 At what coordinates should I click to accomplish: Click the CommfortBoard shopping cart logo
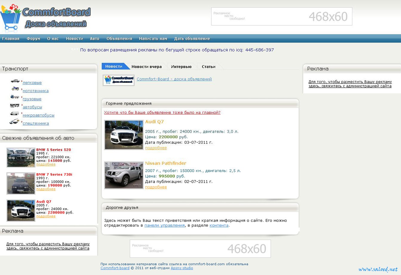pyautogui.click(x=11, y=17)
